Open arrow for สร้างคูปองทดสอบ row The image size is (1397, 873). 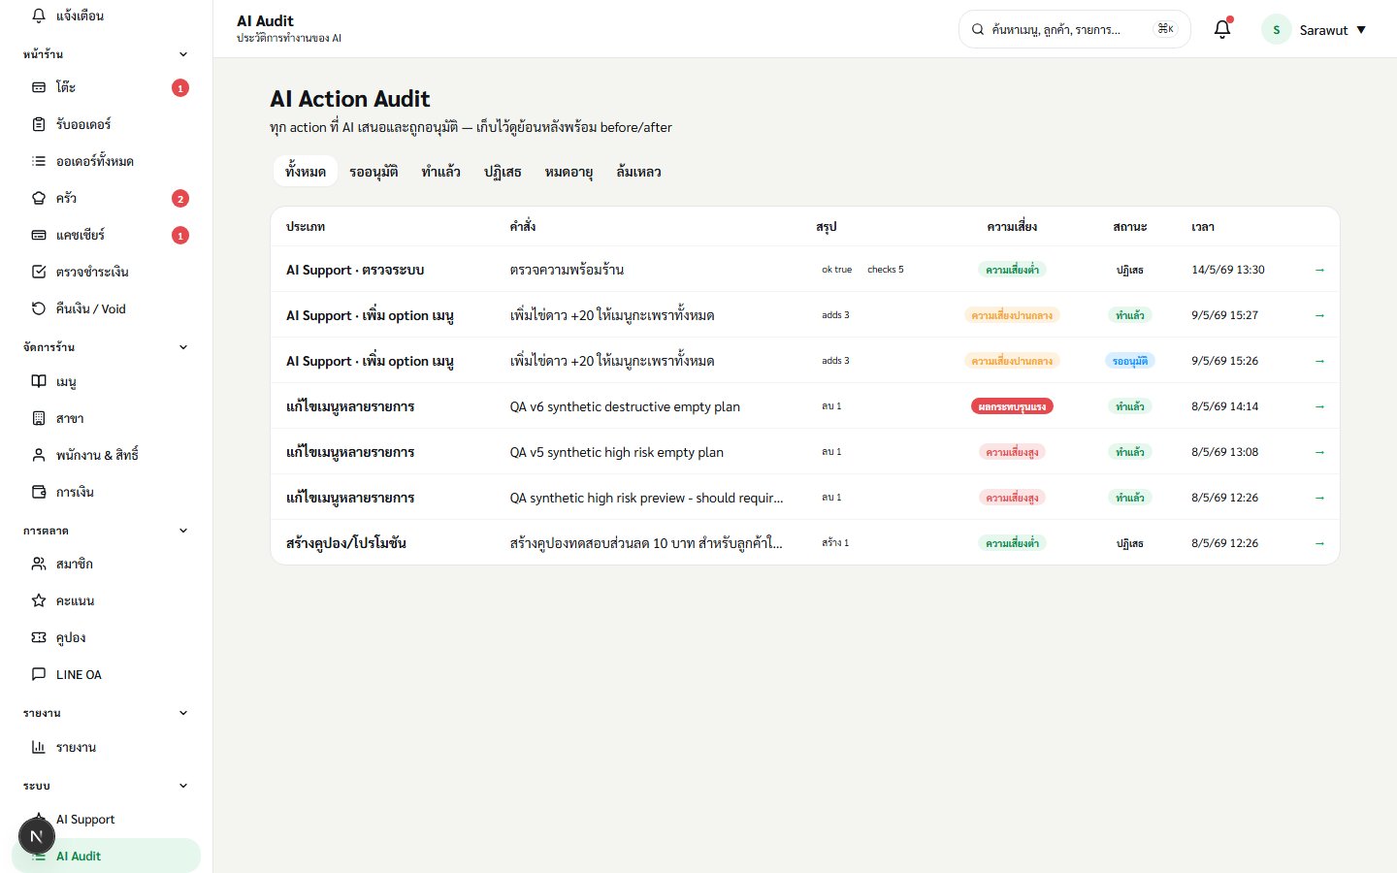(1319, 543)
